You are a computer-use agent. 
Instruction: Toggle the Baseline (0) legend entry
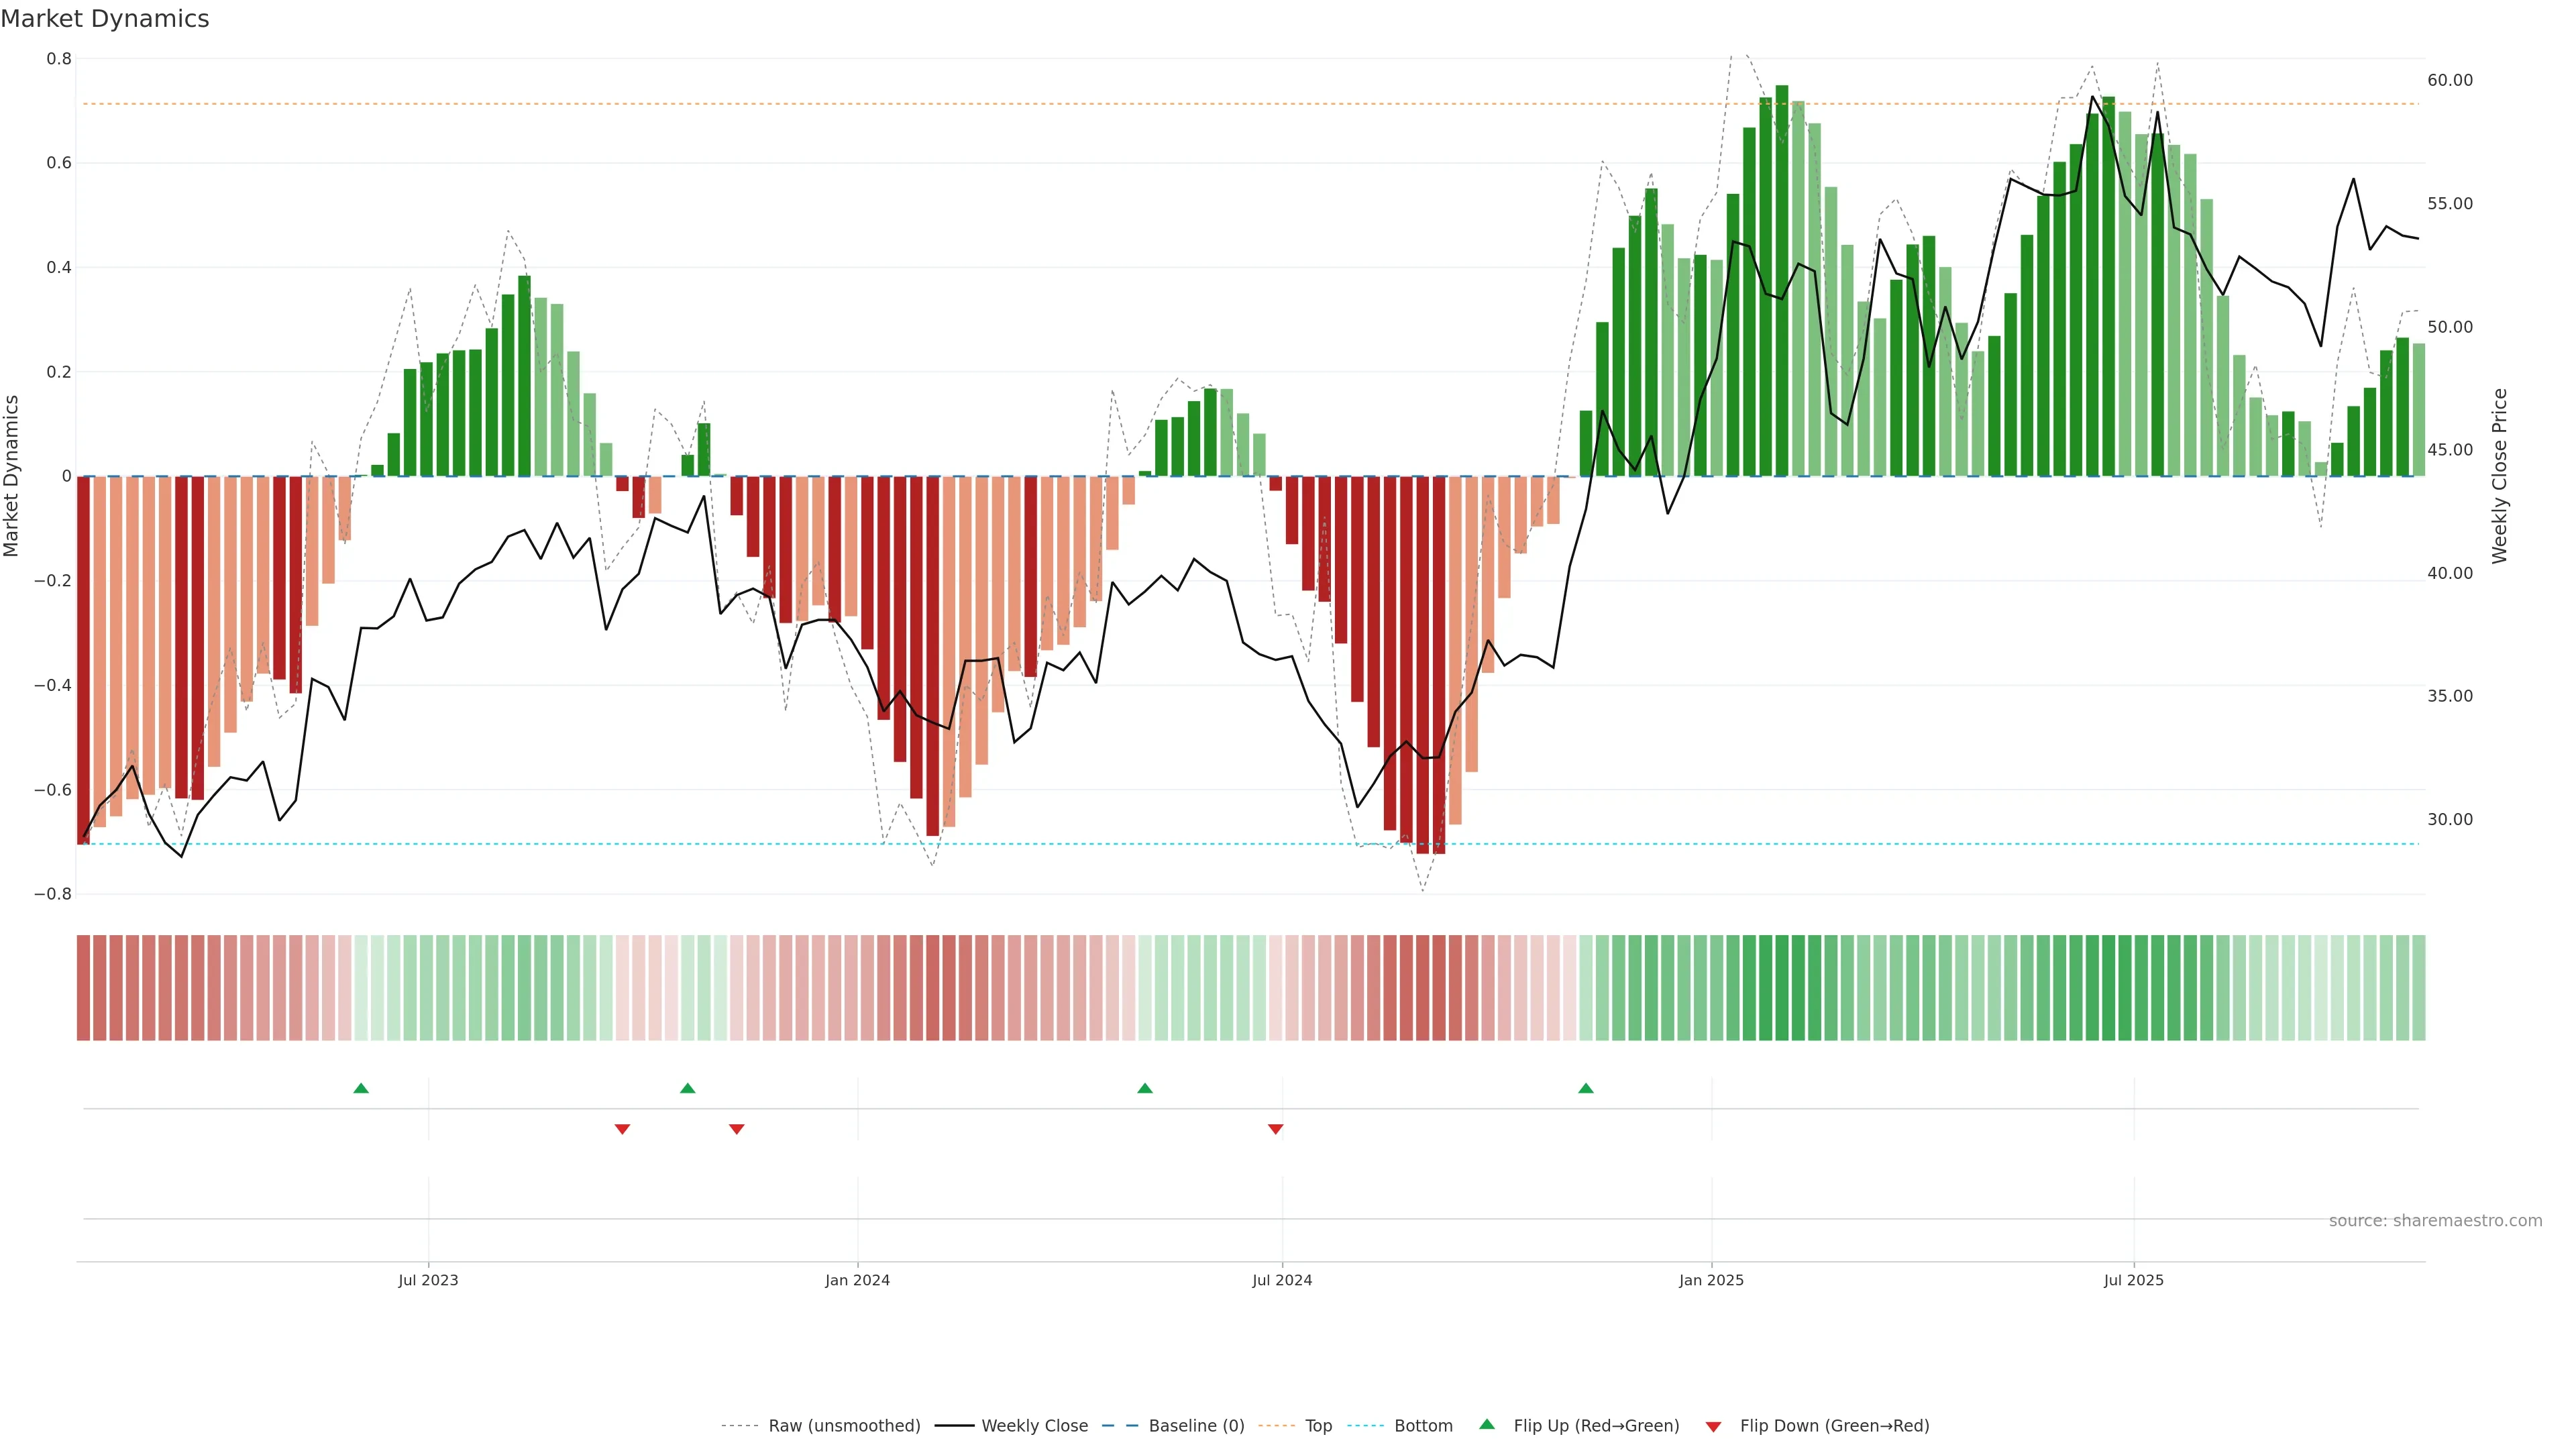tap(1196, 1426)
